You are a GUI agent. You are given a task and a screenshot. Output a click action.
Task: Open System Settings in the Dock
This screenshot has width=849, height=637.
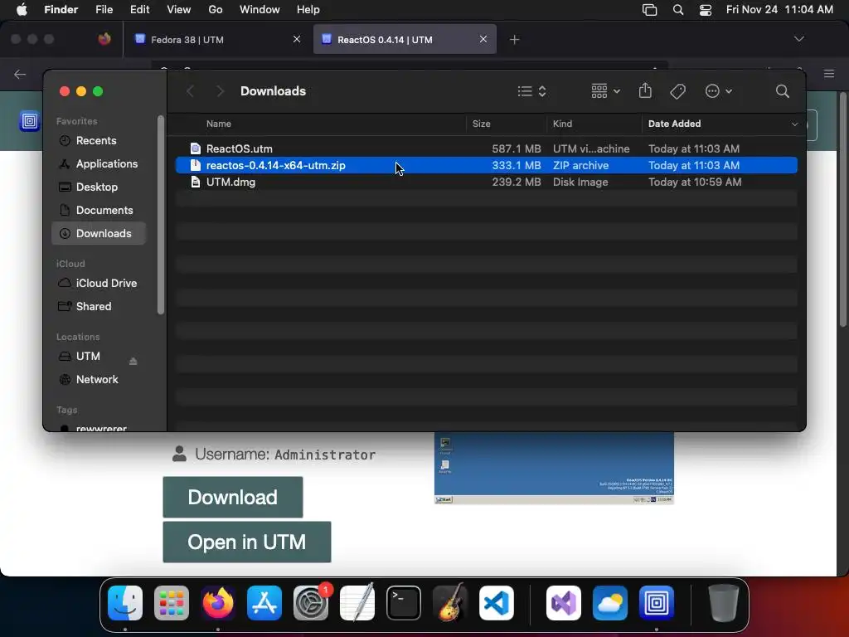(x=311, y=603)
